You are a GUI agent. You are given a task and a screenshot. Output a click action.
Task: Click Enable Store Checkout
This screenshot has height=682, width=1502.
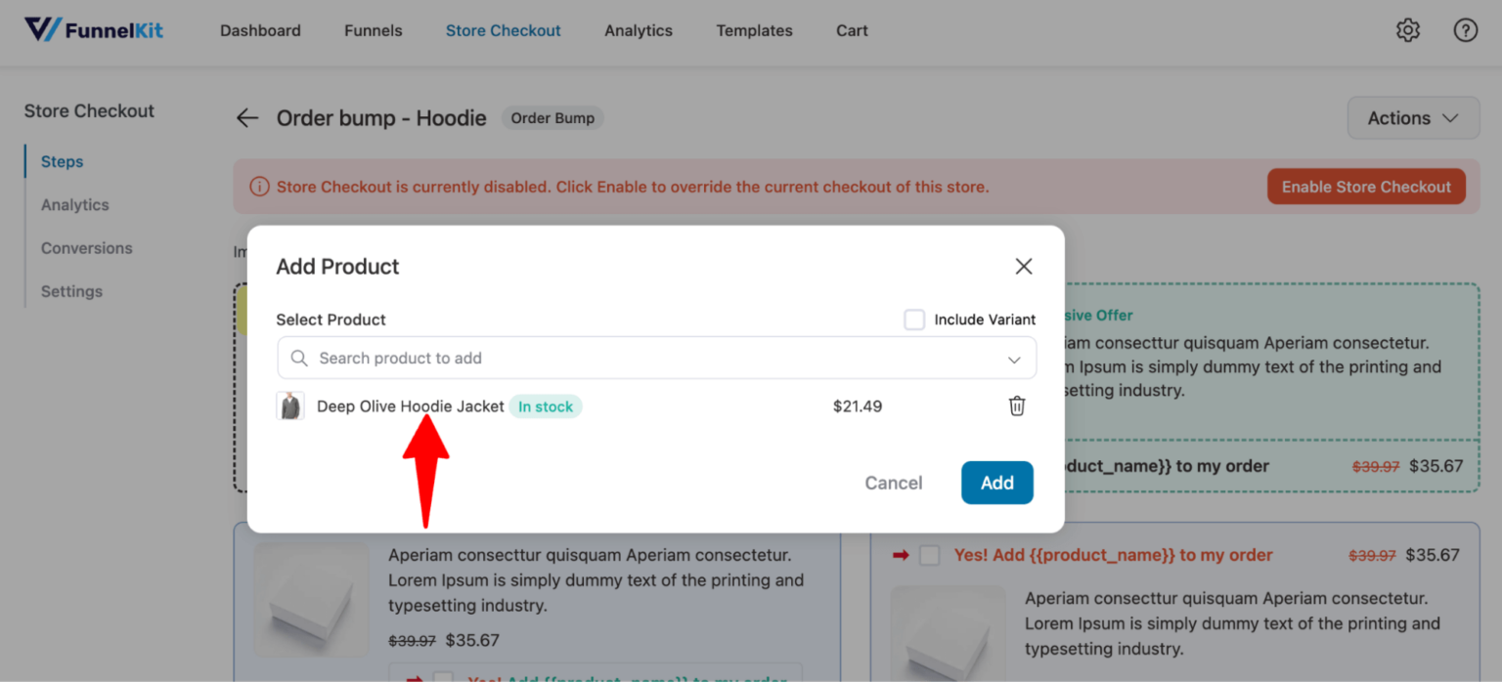click(1366, 186)
